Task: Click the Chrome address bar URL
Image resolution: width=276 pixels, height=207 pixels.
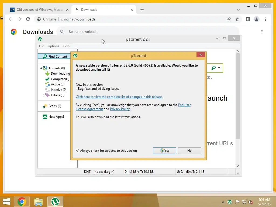Action: pos(78,19)
